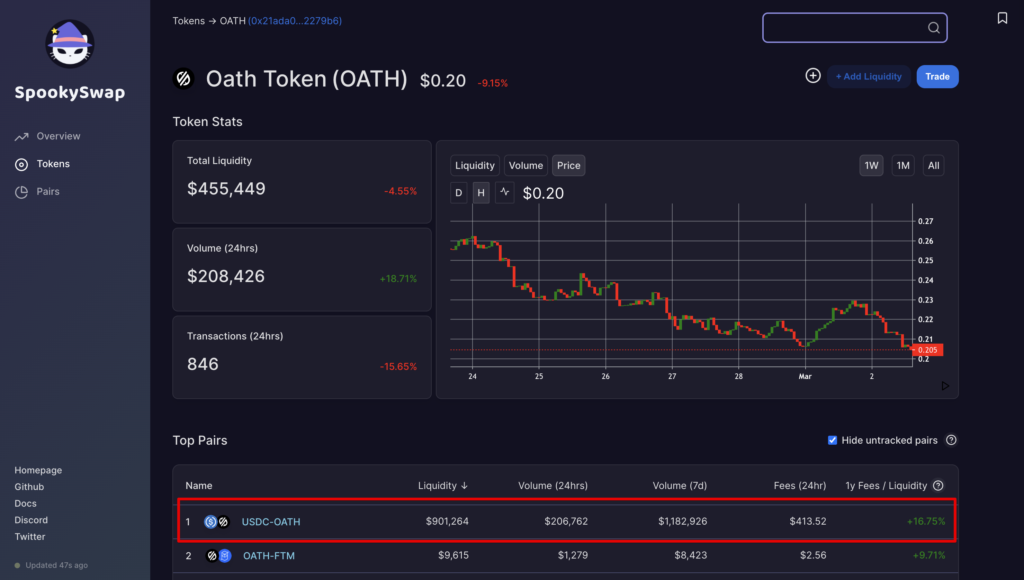Click the Oath Token logo beside title

pos(183,79)
